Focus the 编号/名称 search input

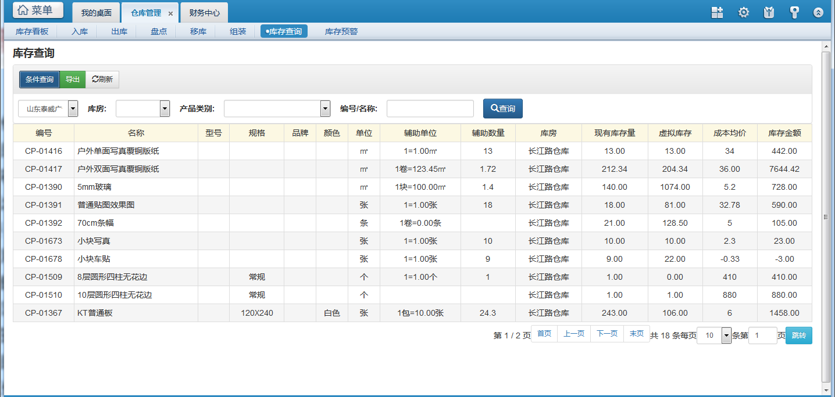(x=430, y=109)
